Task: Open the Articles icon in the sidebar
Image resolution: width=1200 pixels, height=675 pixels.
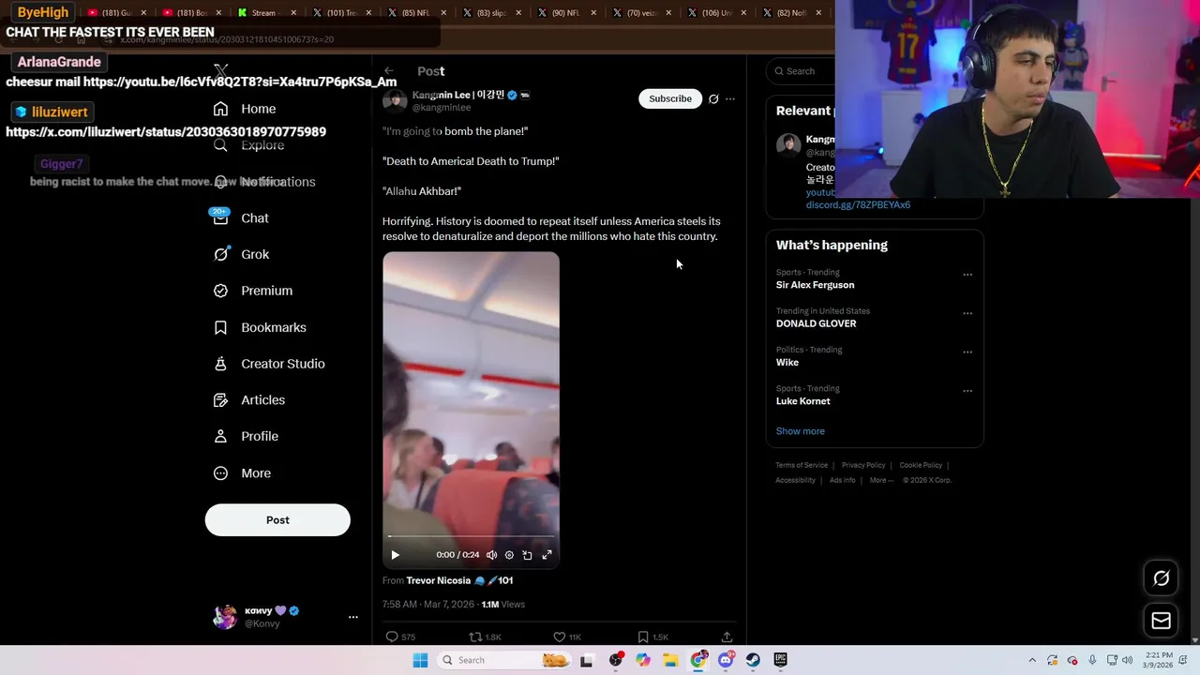Action: tap(220, 400)
